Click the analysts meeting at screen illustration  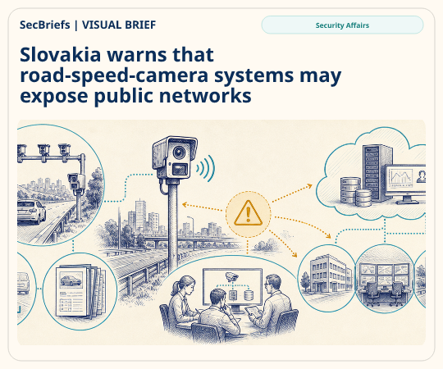(229, 301)
